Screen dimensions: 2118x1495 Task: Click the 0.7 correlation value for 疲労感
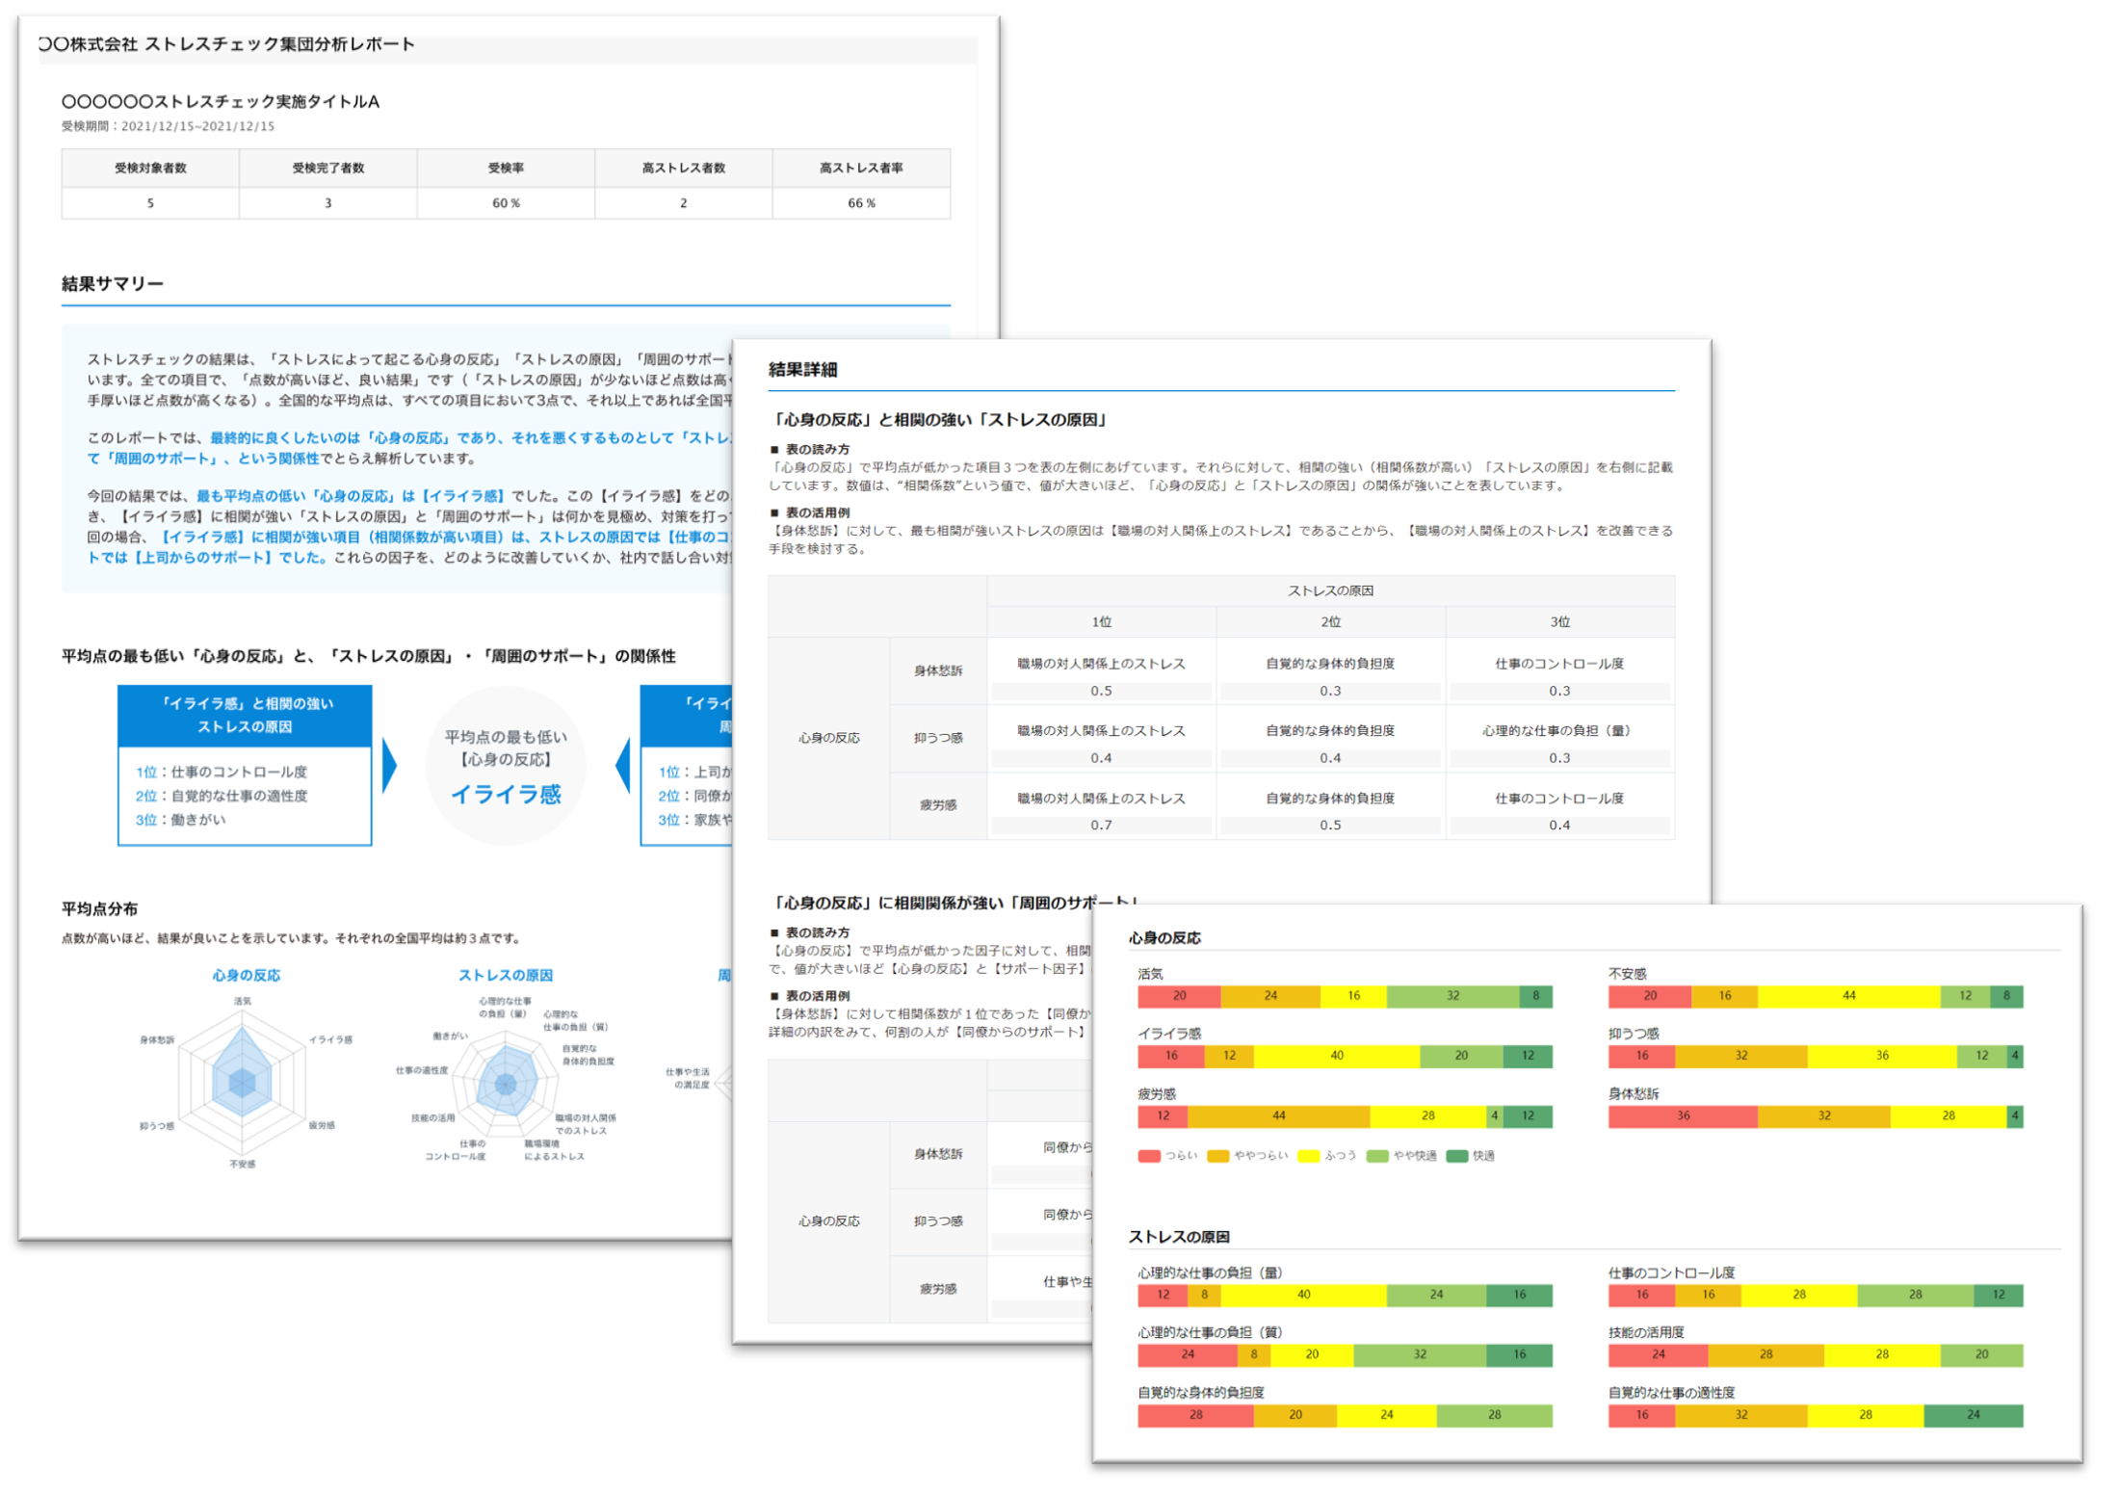1101,826
